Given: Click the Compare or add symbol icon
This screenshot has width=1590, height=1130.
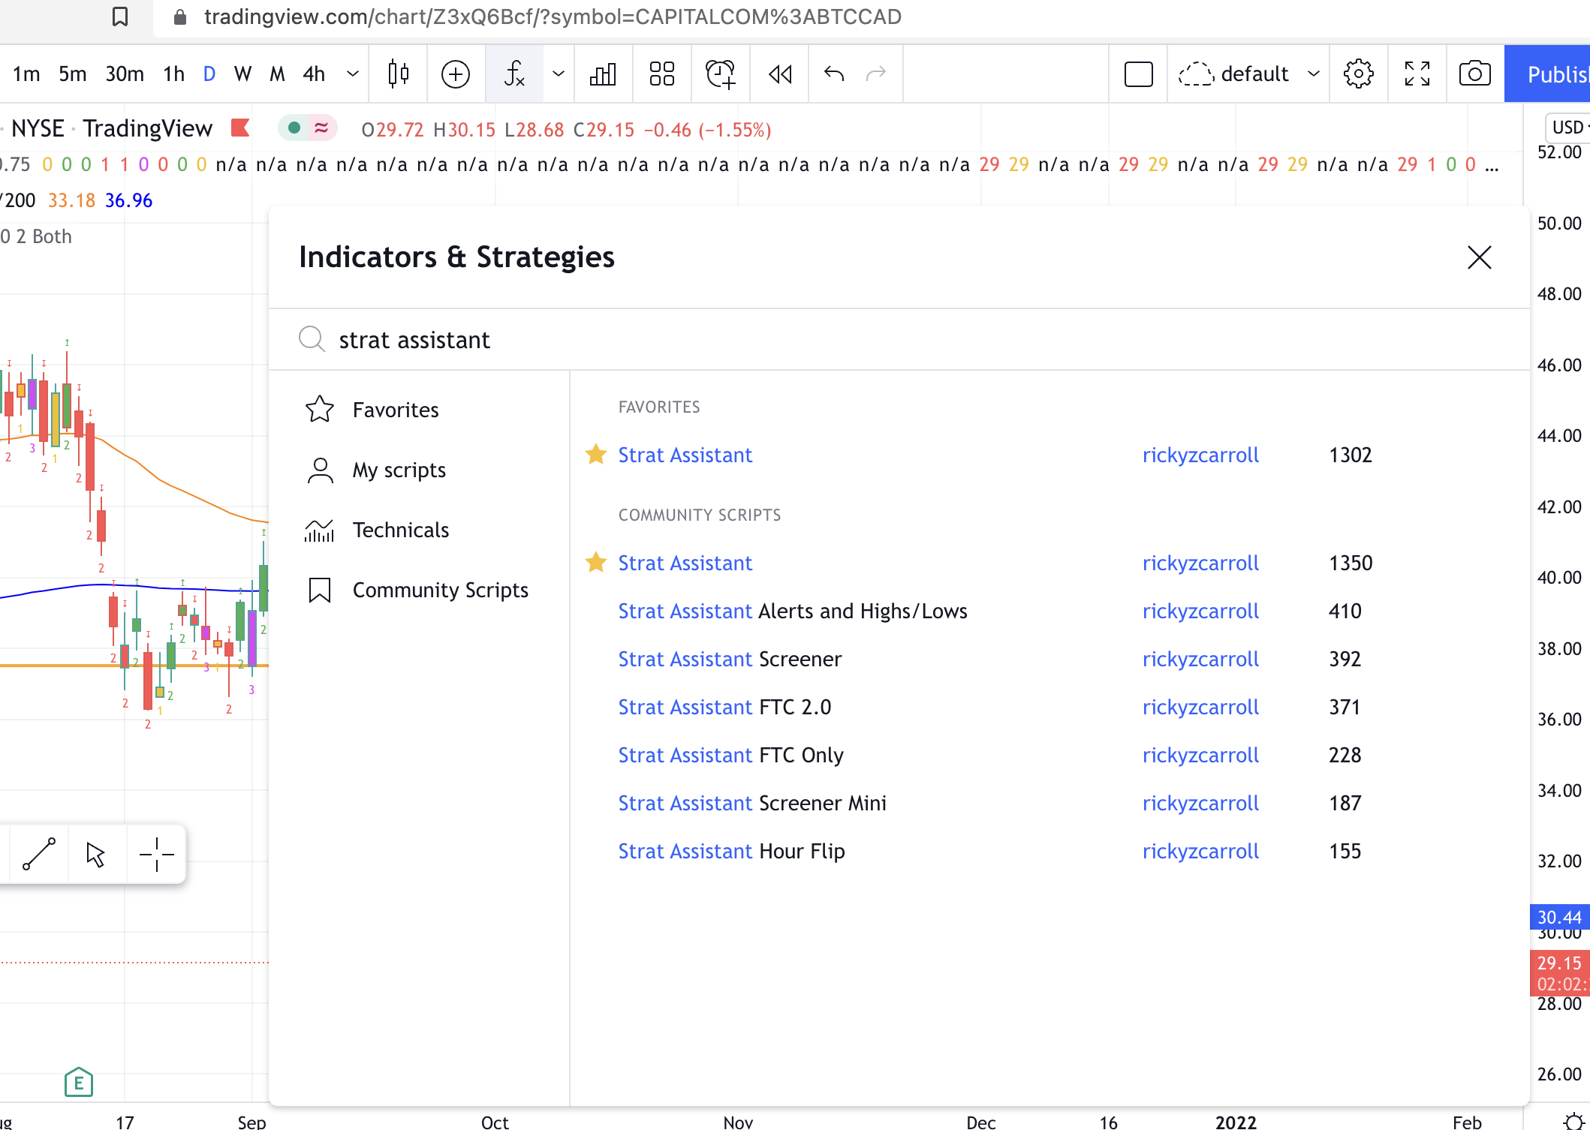Looking at the screenshot, I should click(x=456, y=74).
